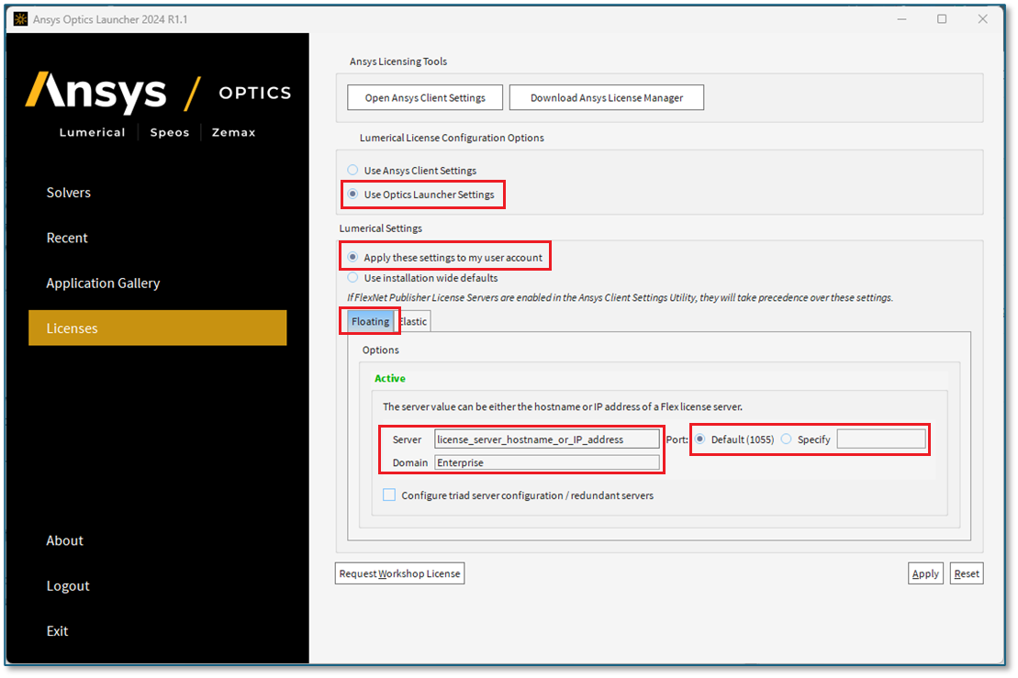The width and height of the screenshot is (1018, 678).
Task: Click Open Ansys Client Settings button
Action: click(425, 97)
